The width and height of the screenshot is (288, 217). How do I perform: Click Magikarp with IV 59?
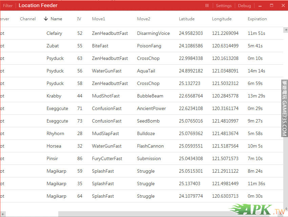point(56,171)
